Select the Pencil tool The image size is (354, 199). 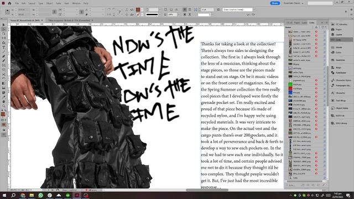coord(4,61)
